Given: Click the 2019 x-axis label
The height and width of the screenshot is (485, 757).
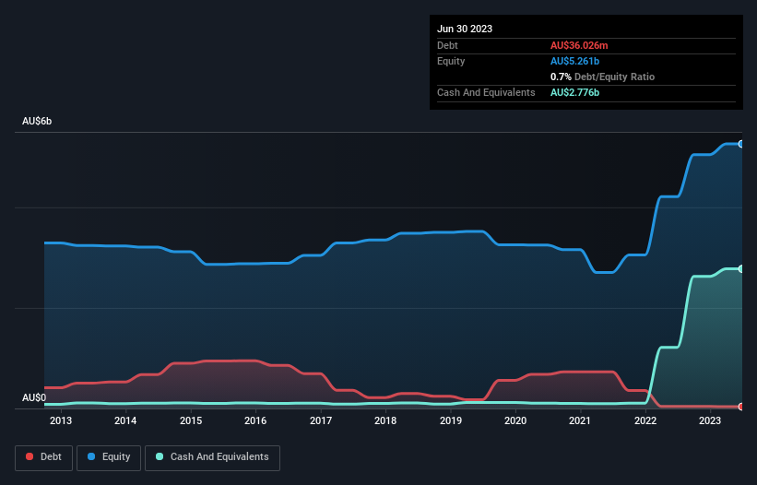Looking at the screenshot, I should 451,420.
